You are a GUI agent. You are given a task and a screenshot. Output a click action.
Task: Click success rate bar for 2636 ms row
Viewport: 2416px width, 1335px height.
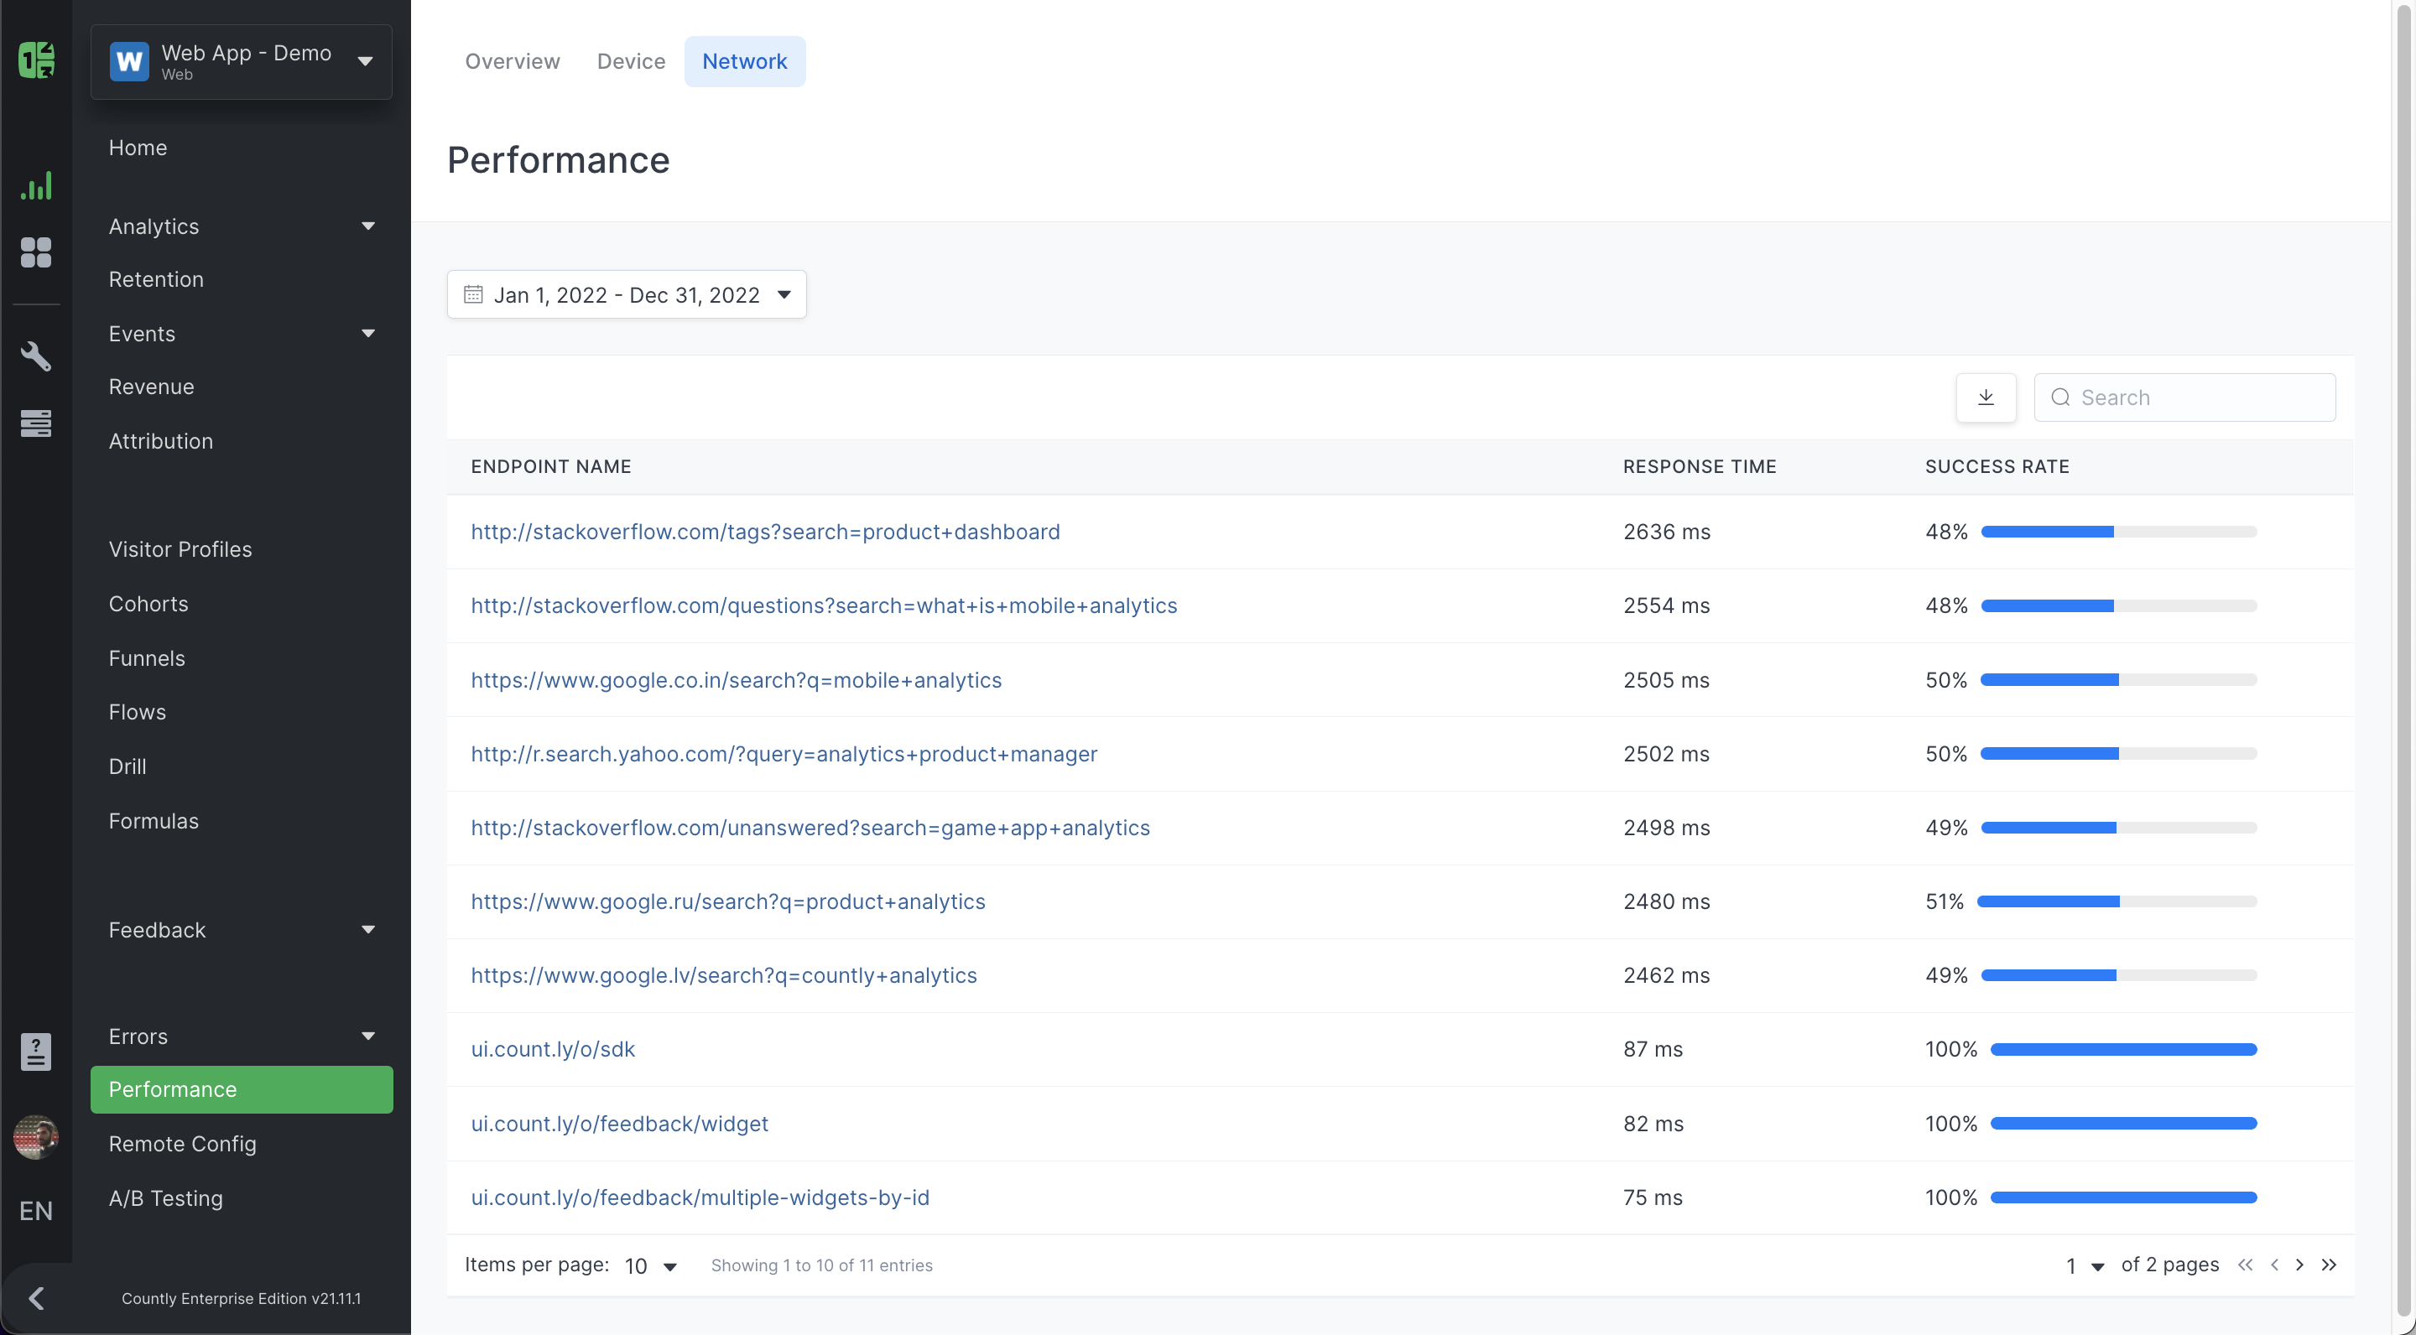pos(2119,532)
